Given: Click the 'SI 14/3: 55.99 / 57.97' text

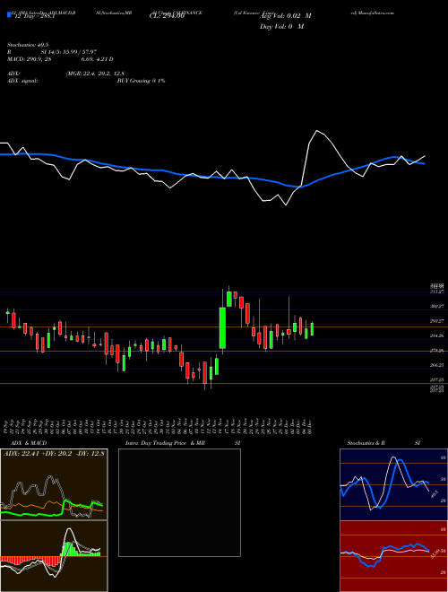Looking at the screenshot, I should click(x=69, y=52).
